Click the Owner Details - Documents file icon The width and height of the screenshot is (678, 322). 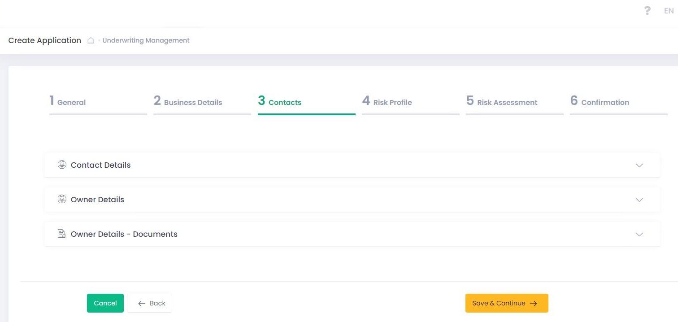point(62,234)
